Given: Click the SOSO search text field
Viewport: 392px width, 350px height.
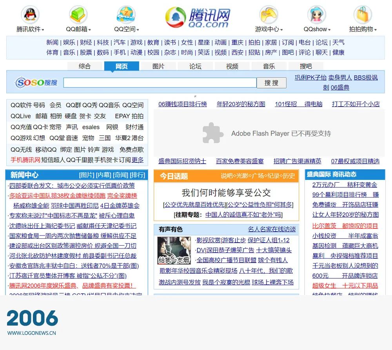Looking at the screenshot, I should click(160, 83).
